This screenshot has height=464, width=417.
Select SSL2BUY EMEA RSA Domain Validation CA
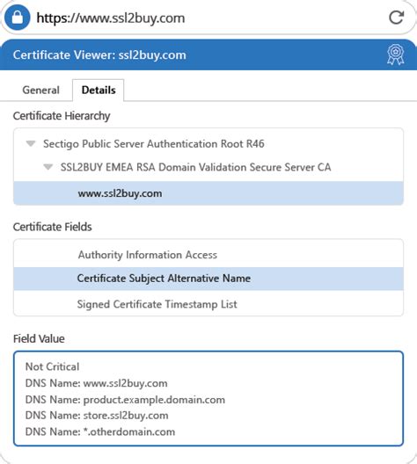[x=195, y=167]
